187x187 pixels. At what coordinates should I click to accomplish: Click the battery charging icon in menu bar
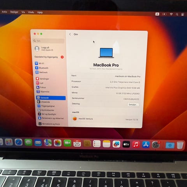[x=164, y=14]
